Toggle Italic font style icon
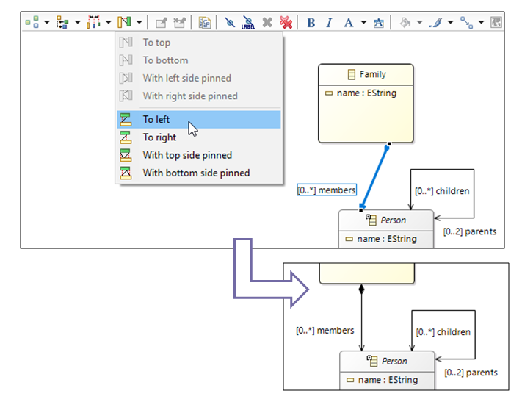Image resolution: width=522 pixels, height=399 pixels. [328, 23]
